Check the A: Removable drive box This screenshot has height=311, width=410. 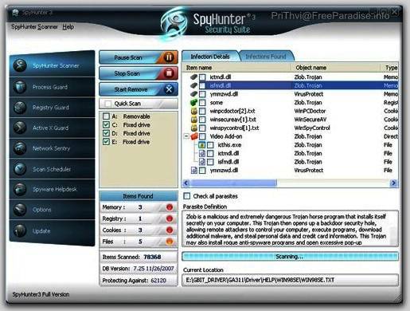pyautogui.click(x=106, y=116)
